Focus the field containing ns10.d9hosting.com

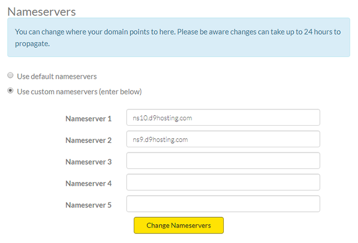point(223,117)
